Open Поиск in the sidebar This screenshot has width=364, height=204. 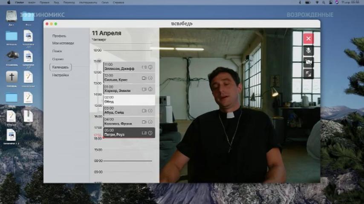coord(57,51)
